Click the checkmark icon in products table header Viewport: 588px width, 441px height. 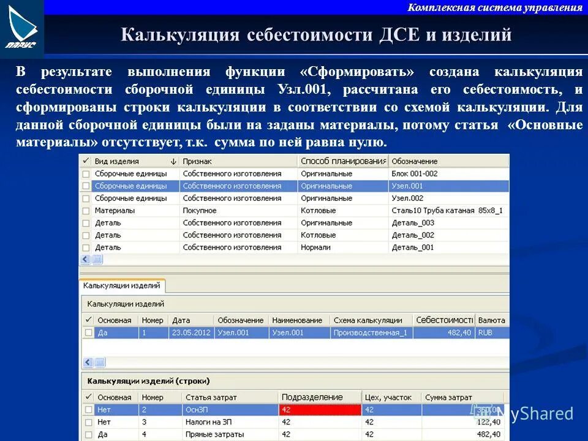click(x=86, y=160)
